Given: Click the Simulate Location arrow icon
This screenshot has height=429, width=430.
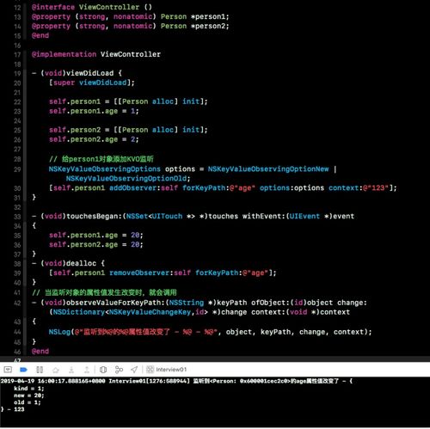Looking at the screenshot, I should point(134,370).
